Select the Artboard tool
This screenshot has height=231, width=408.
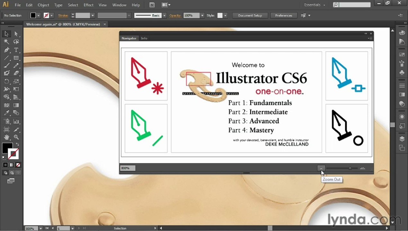6,130
